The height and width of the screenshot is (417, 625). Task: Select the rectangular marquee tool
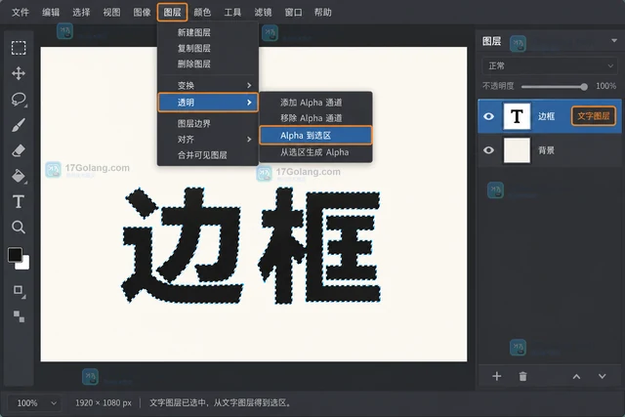[19, 48]
